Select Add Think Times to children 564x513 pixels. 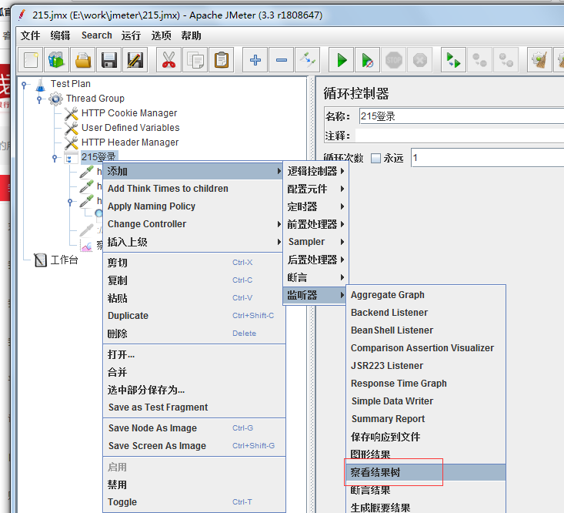coord(194,189)
